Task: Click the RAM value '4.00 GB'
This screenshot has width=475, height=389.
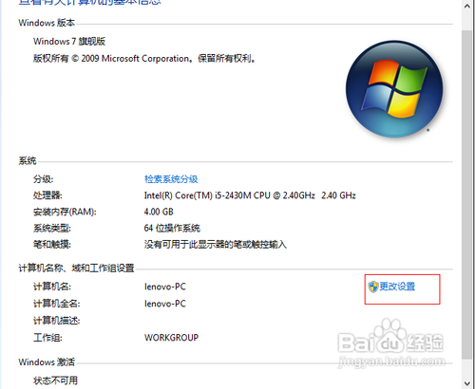Action: pyautogui.click(x=159, y=212)
